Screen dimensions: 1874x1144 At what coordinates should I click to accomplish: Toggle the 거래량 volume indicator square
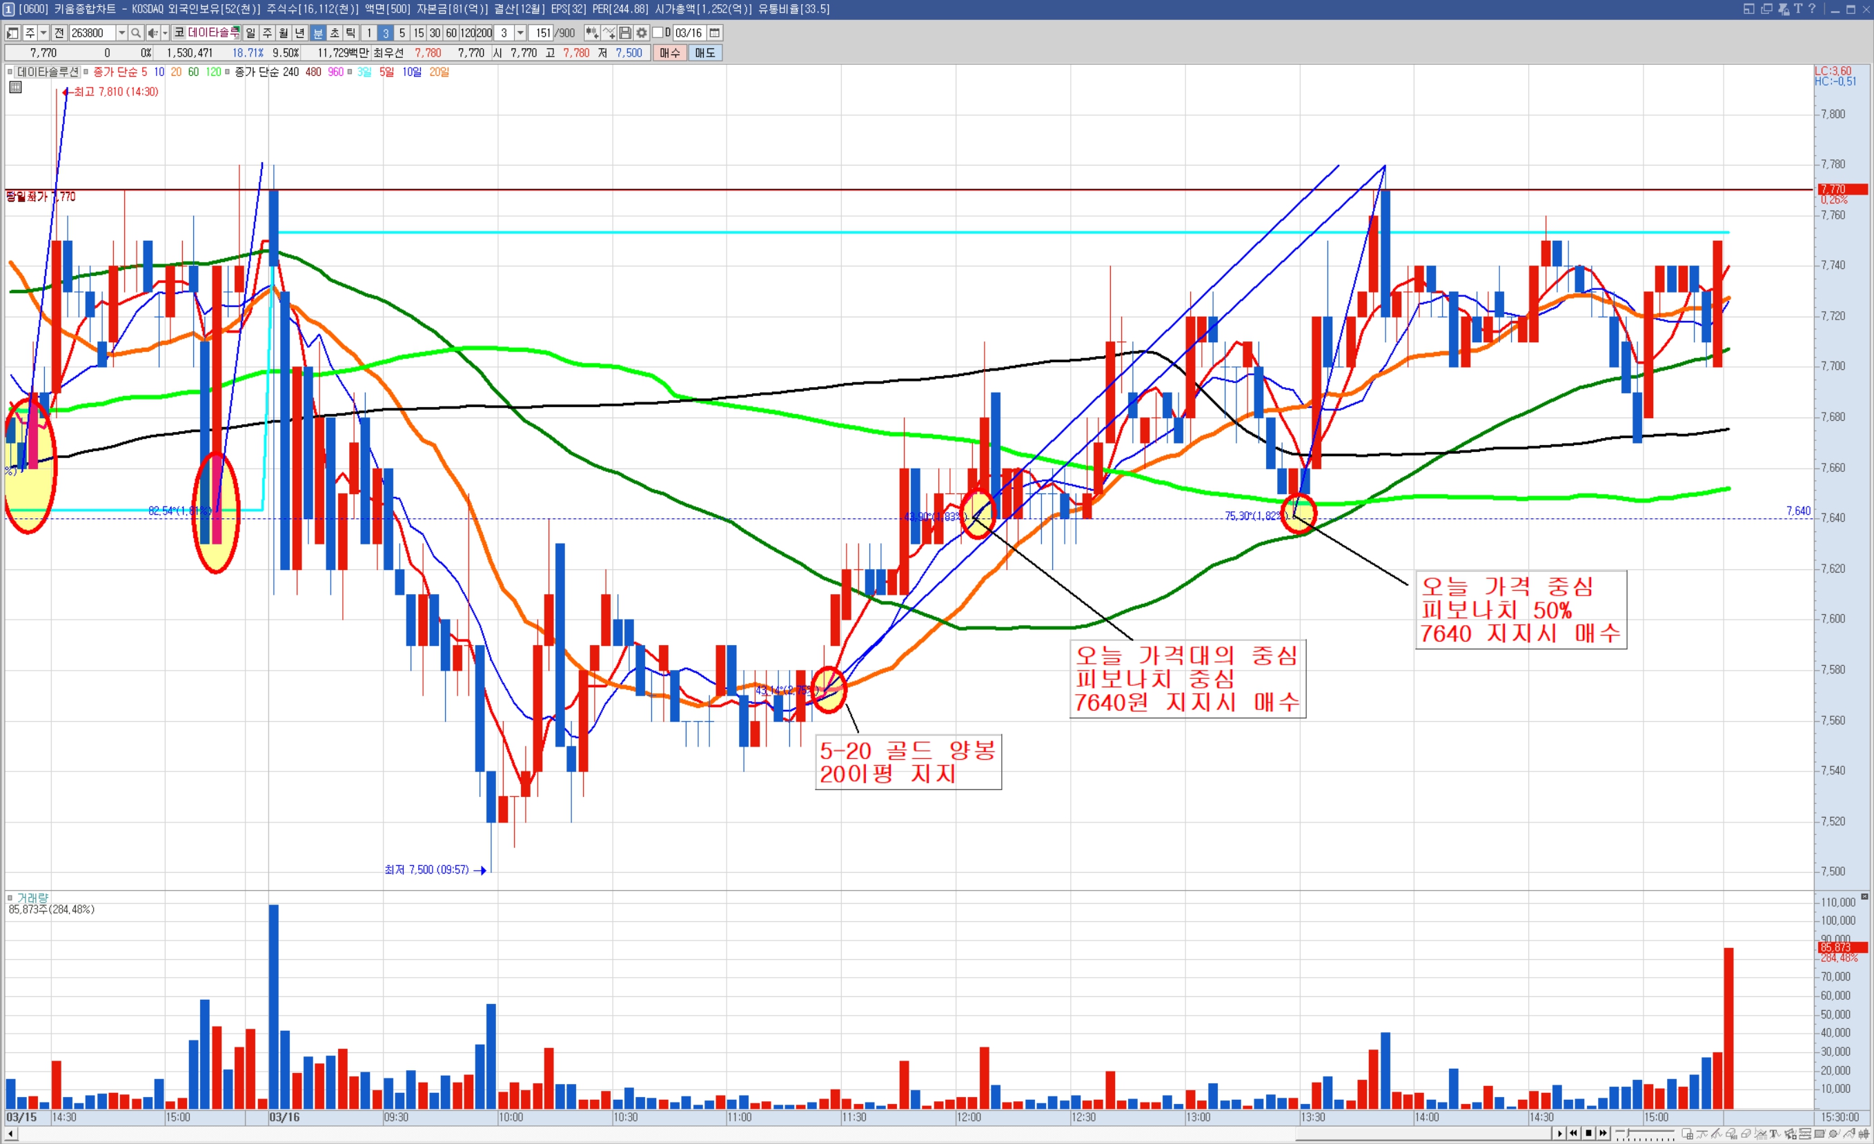[10, 898]
